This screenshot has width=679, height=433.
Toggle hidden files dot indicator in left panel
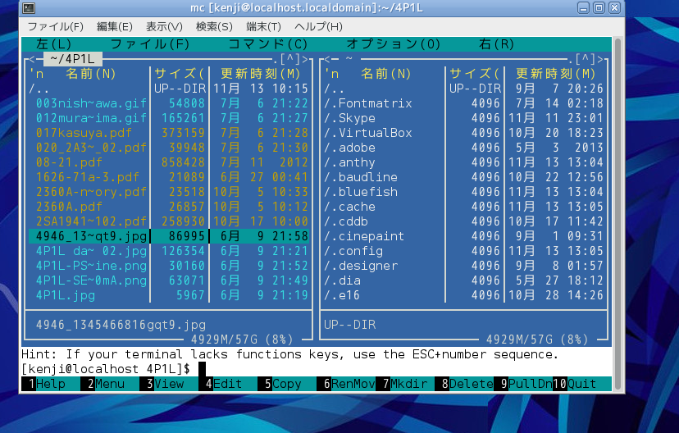point(275,59)
